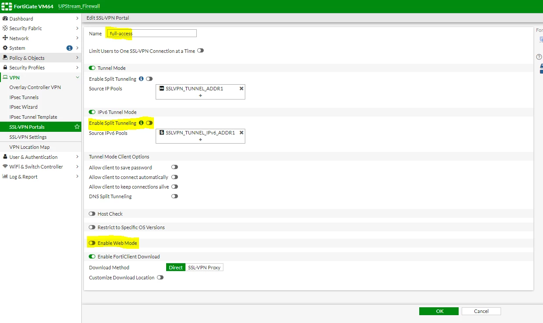543x323 pixels.
Task: Toggle Host Check switch
Action: [92, 214]
